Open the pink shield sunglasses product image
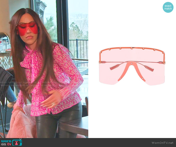Image resolution: width=176 pixels, height=147 pixels. pos(132,66)
